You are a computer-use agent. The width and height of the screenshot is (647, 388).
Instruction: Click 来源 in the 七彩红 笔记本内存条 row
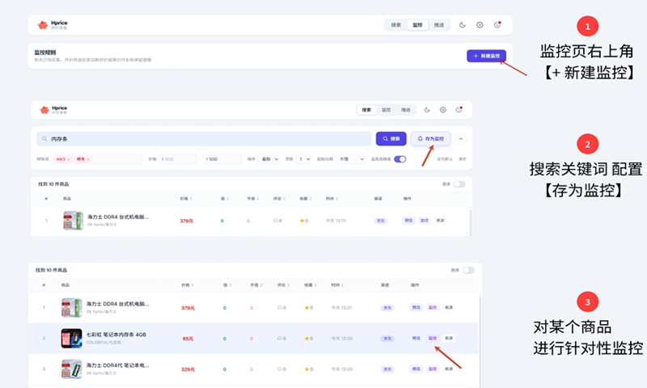coord(449,339)
